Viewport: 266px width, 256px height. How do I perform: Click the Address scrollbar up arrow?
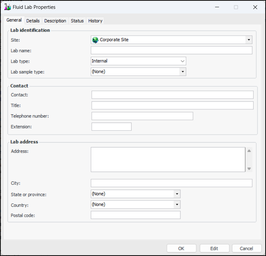click(249, 151)
